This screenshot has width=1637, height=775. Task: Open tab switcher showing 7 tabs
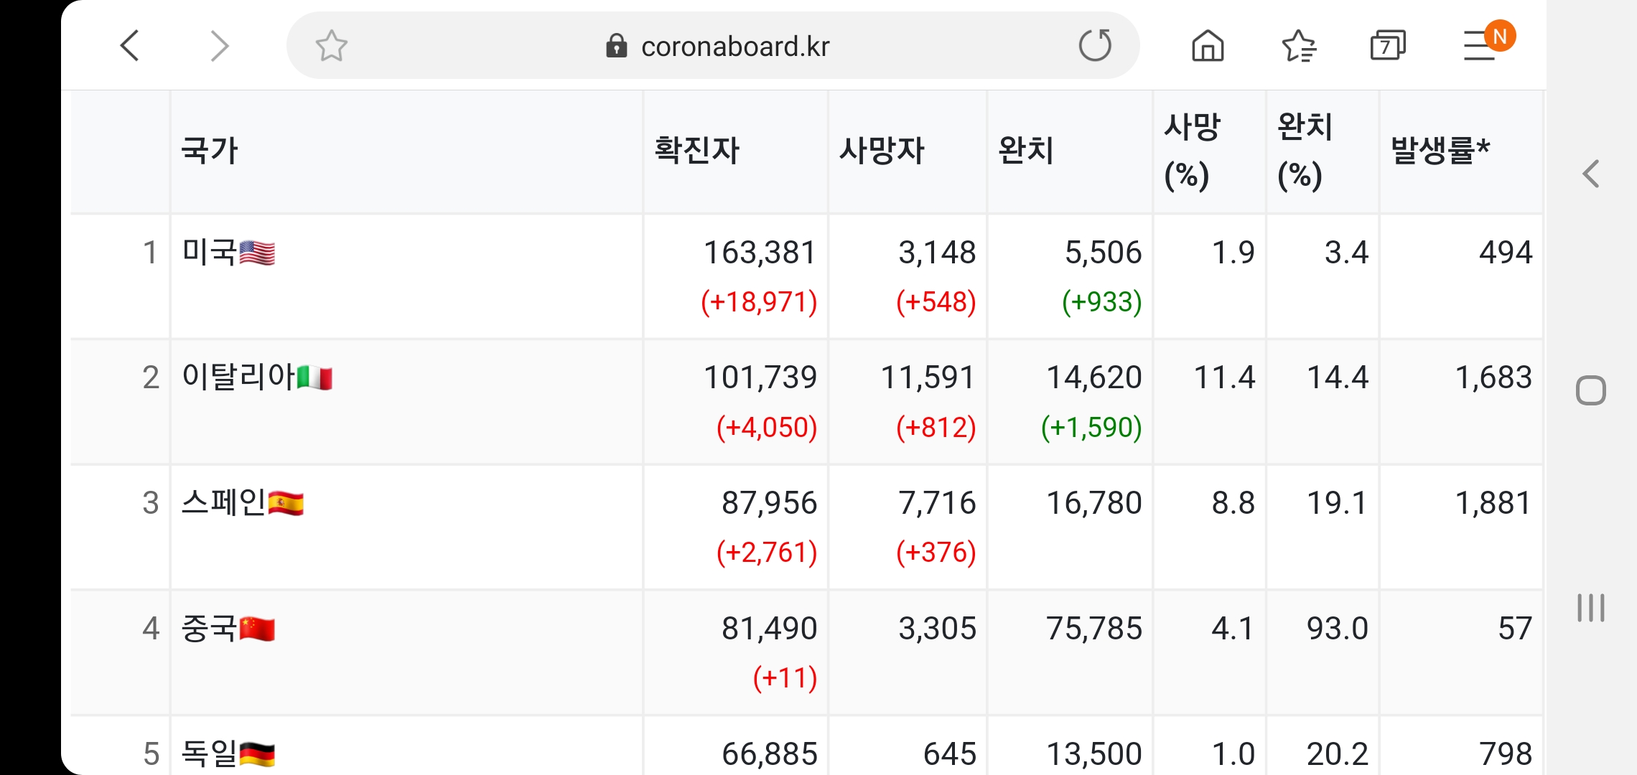pyautogui.click(x=1387, y=46)
